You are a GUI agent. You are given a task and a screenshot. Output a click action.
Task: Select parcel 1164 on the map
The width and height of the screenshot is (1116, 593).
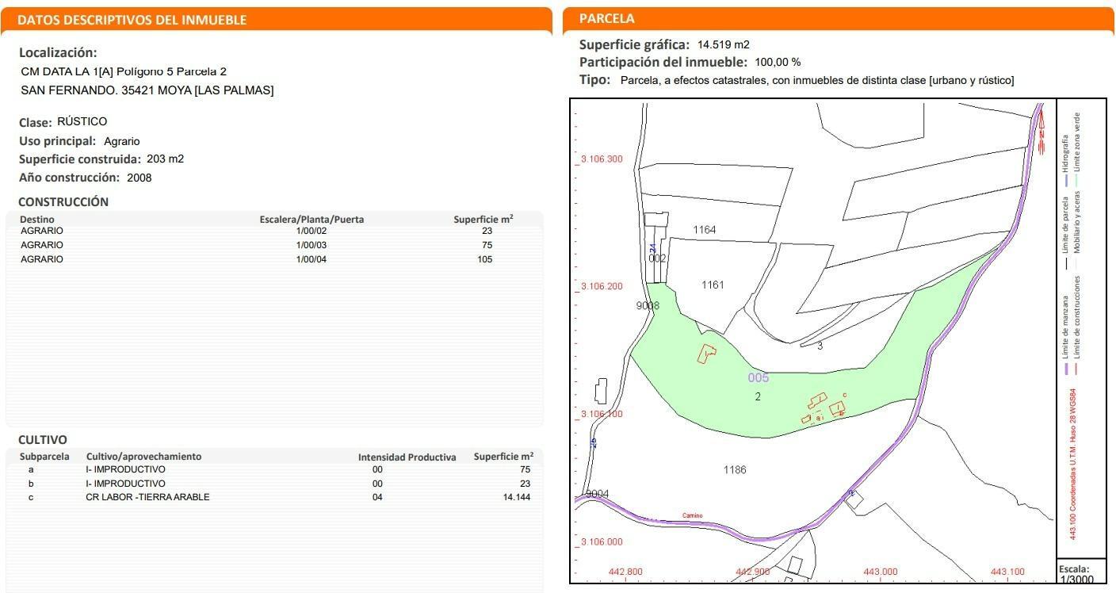pos(704,230)
